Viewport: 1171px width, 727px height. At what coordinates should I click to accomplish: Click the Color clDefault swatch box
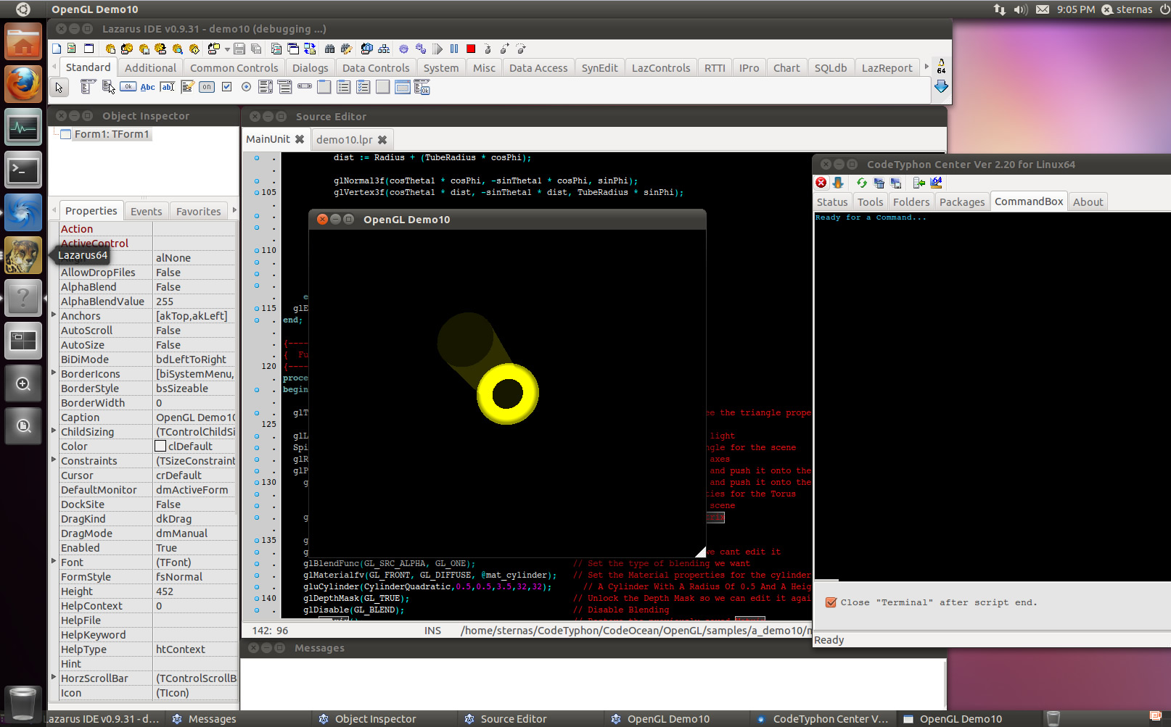click(160, 446)
